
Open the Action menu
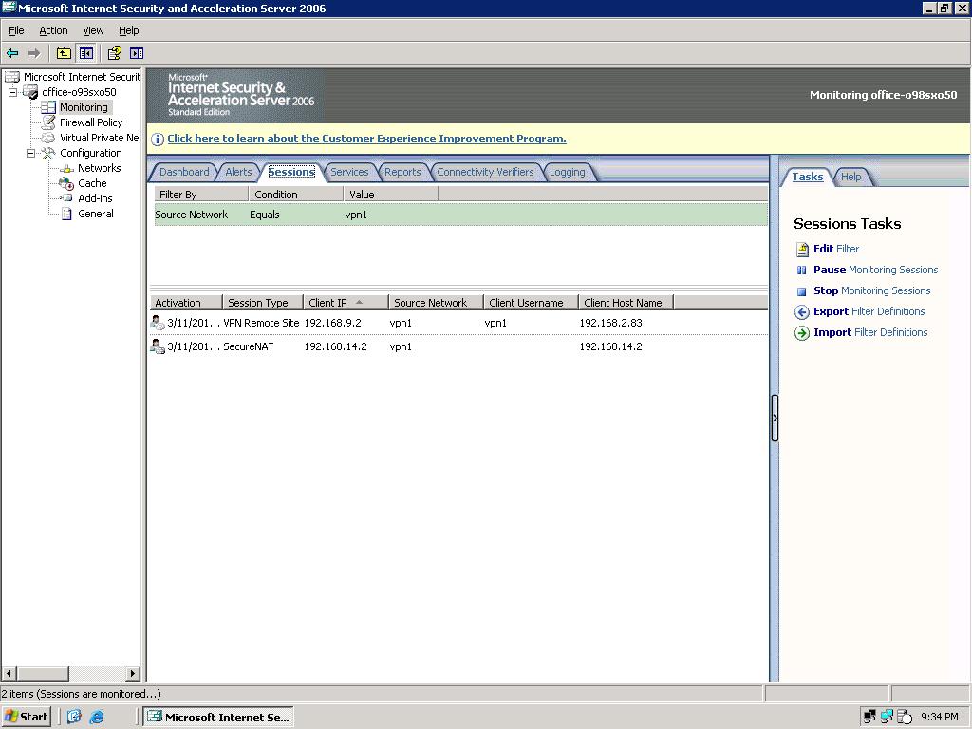click(53, 30)
